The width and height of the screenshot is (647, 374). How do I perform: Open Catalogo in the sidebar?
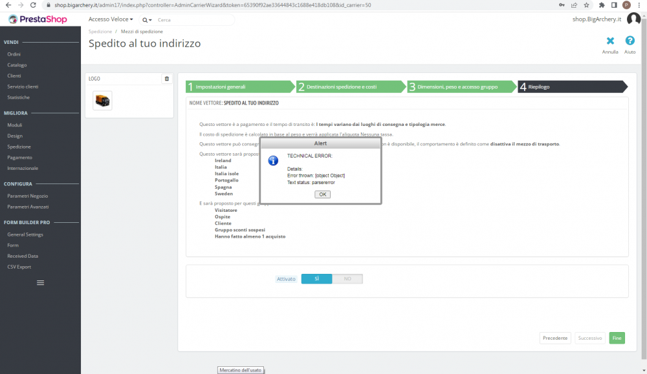click(17, 65)
